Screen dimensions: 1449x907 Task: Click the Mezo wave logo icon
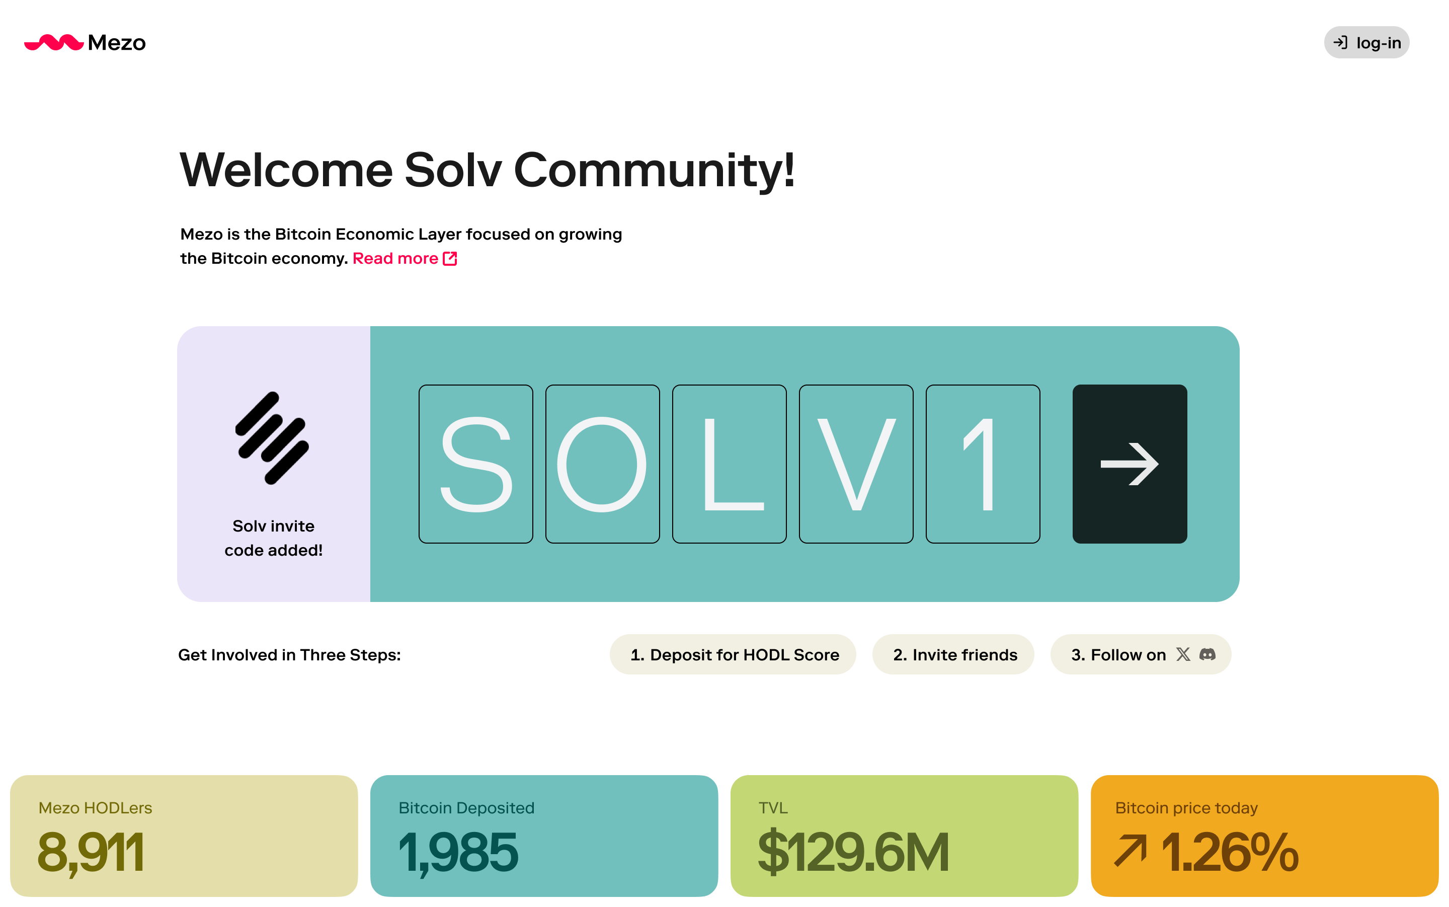pyautogui.click(x=53, y=43)
